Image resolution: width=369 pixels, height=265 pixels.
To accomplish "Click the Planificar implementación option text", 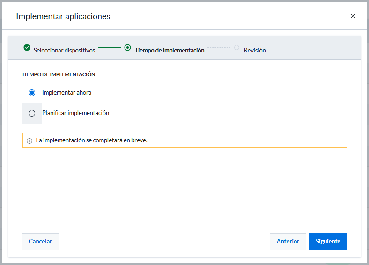I will pyautogui.click(x=75, y=113).
